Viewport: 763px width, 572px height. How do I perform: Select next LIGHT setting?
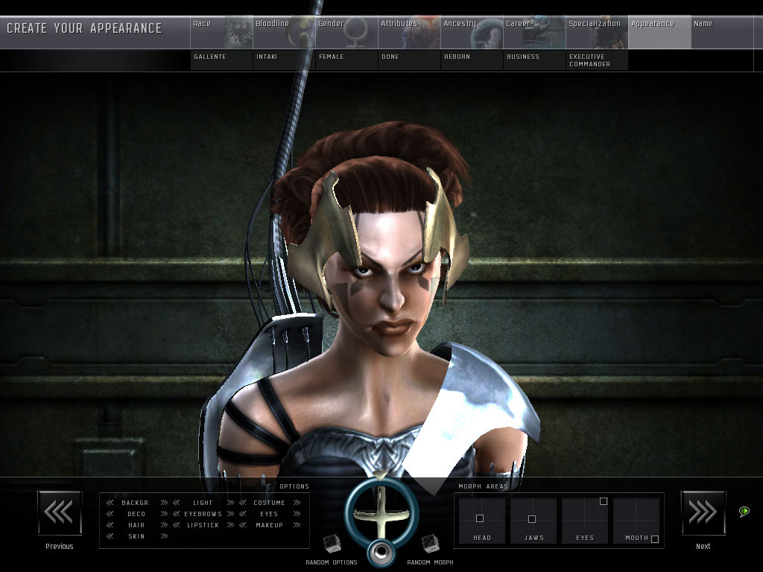(x=230, y=503)
